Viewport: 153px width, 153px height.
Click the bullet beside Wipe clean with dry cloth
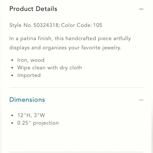pyautogui.click(x=12, y=68)
